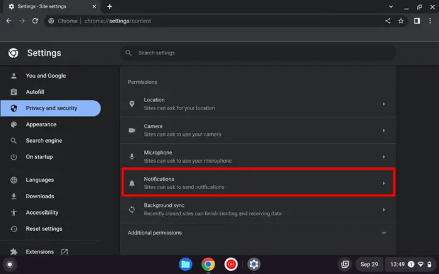Open Background sync permission settings
Viewport: 439px width, 274px height.
[x=258, y=210]
